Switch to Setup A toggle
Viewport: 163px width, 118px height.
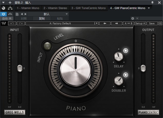(x=140, y=23)
